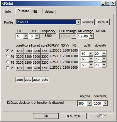Toggle the core1 auto button
Viewport: 117px width, 122px height.
(x=28, y=80)
